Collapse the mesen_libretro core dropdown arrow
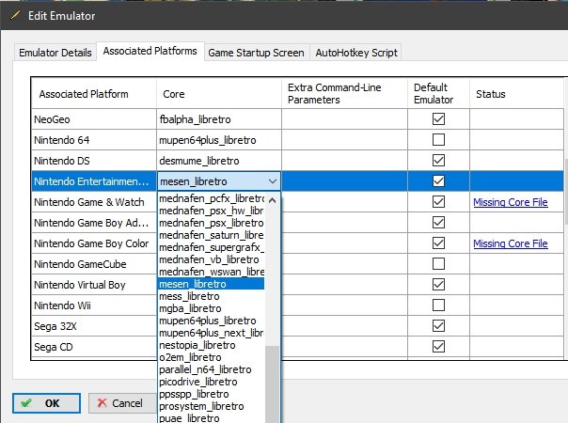This screenshot has width=568, height=423. (x=273, y=181)
